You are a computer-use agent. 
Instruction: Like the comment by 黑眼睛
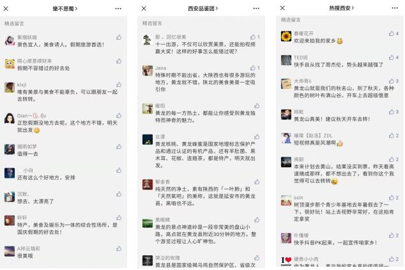pyautogui.click(x=257, y=220)
